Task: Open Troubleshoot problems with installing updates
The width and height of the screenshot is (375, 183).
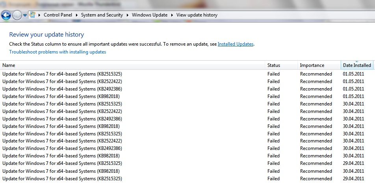Action: point(58,52)
